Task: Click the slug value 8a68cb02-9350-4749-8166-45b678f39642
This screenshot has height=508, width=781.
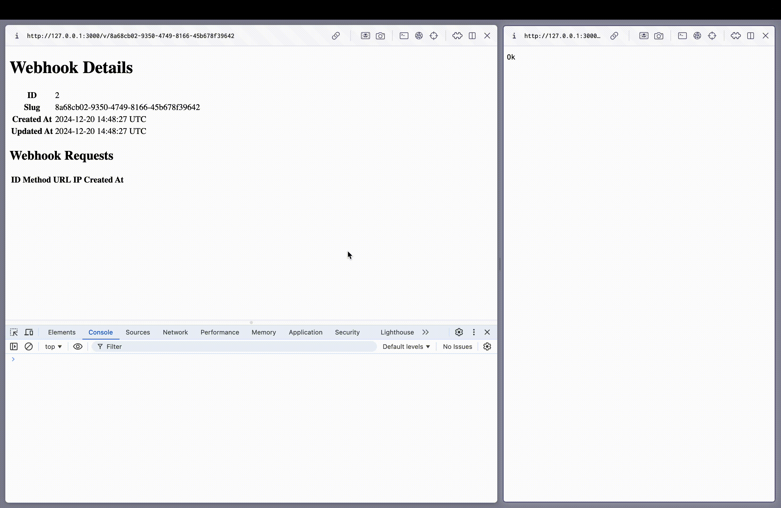Action: point(127,107)
